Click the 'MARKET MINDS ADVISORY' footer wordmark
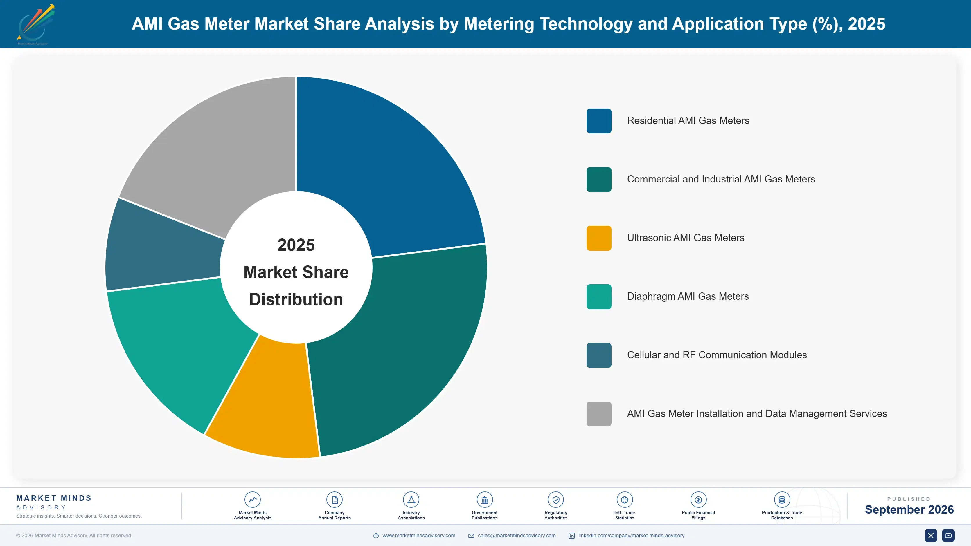This screenshot has width=971, height=546. (54, 502)
